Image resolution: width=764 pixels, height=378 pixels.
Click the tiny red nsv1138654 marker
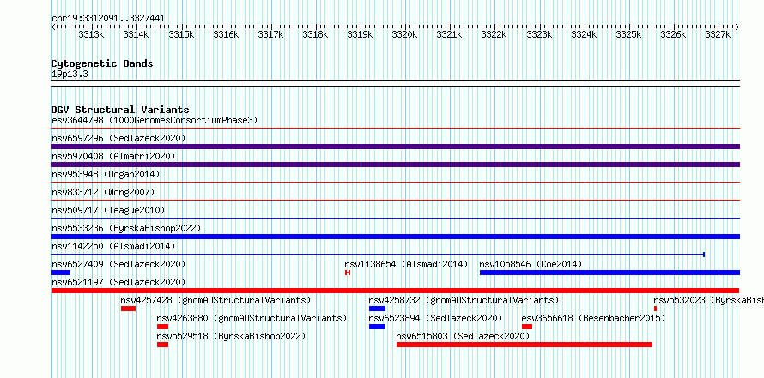click(x=348, y=273)
